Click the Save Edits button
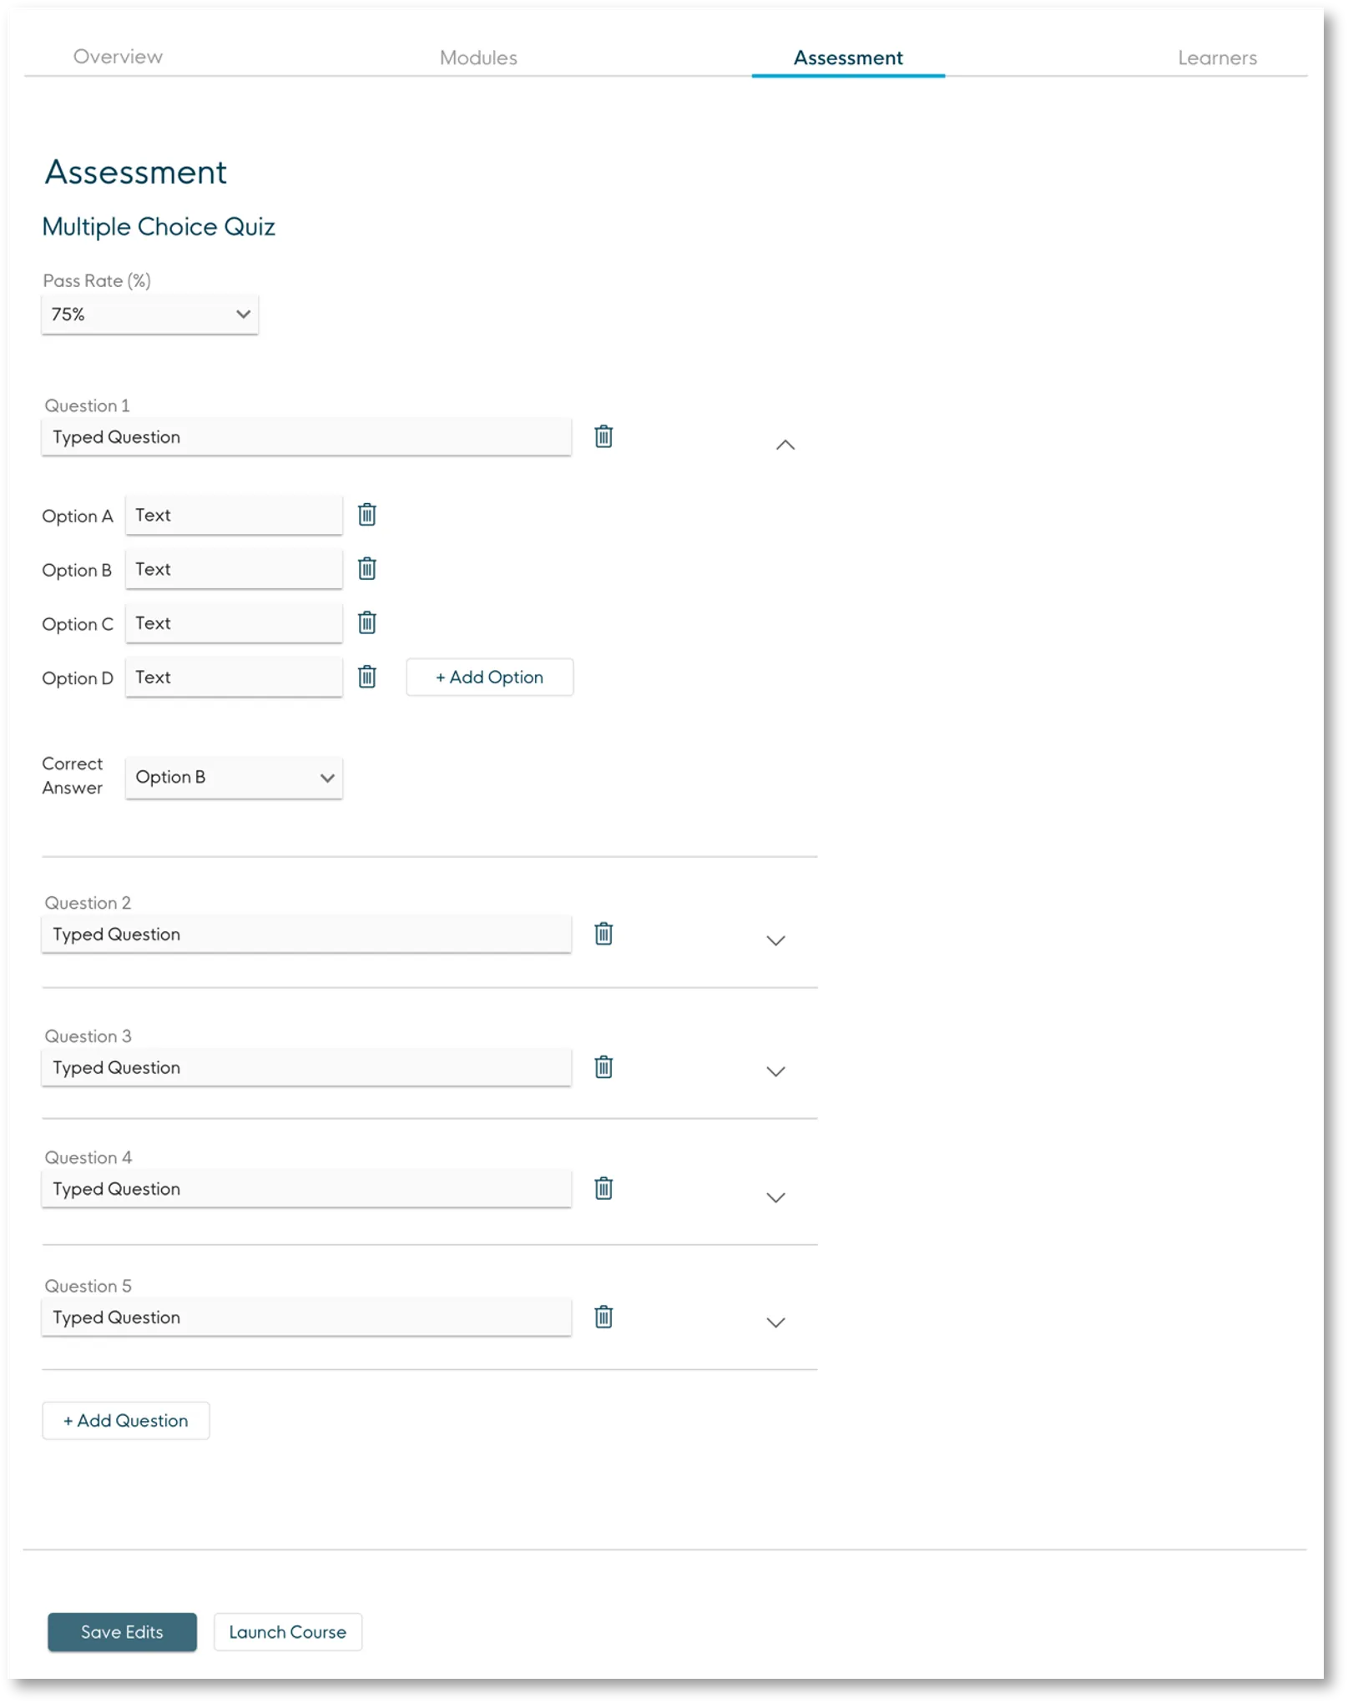Image resolution: width=1348 pixels, height=1703 pixels. pos(122,1632)
